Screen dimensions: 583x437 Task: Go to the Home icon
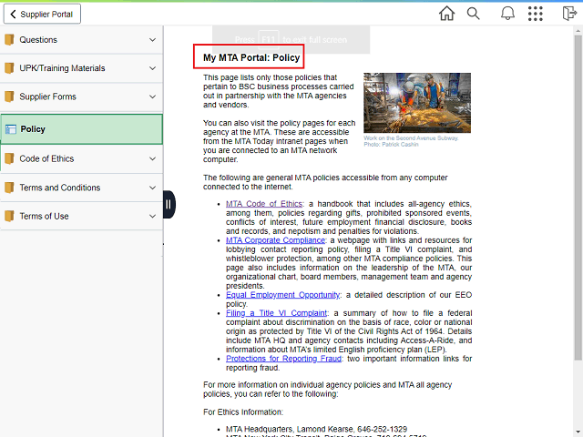(446, 14)
